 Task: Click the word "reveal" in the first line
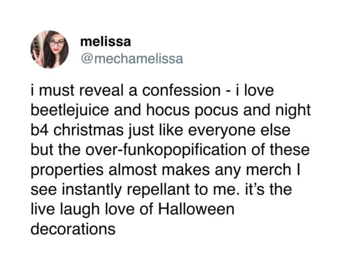coord(110,91)
